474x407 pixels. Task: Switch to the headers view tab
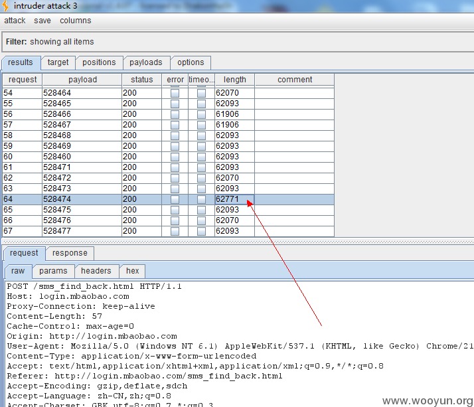(96, 271)
